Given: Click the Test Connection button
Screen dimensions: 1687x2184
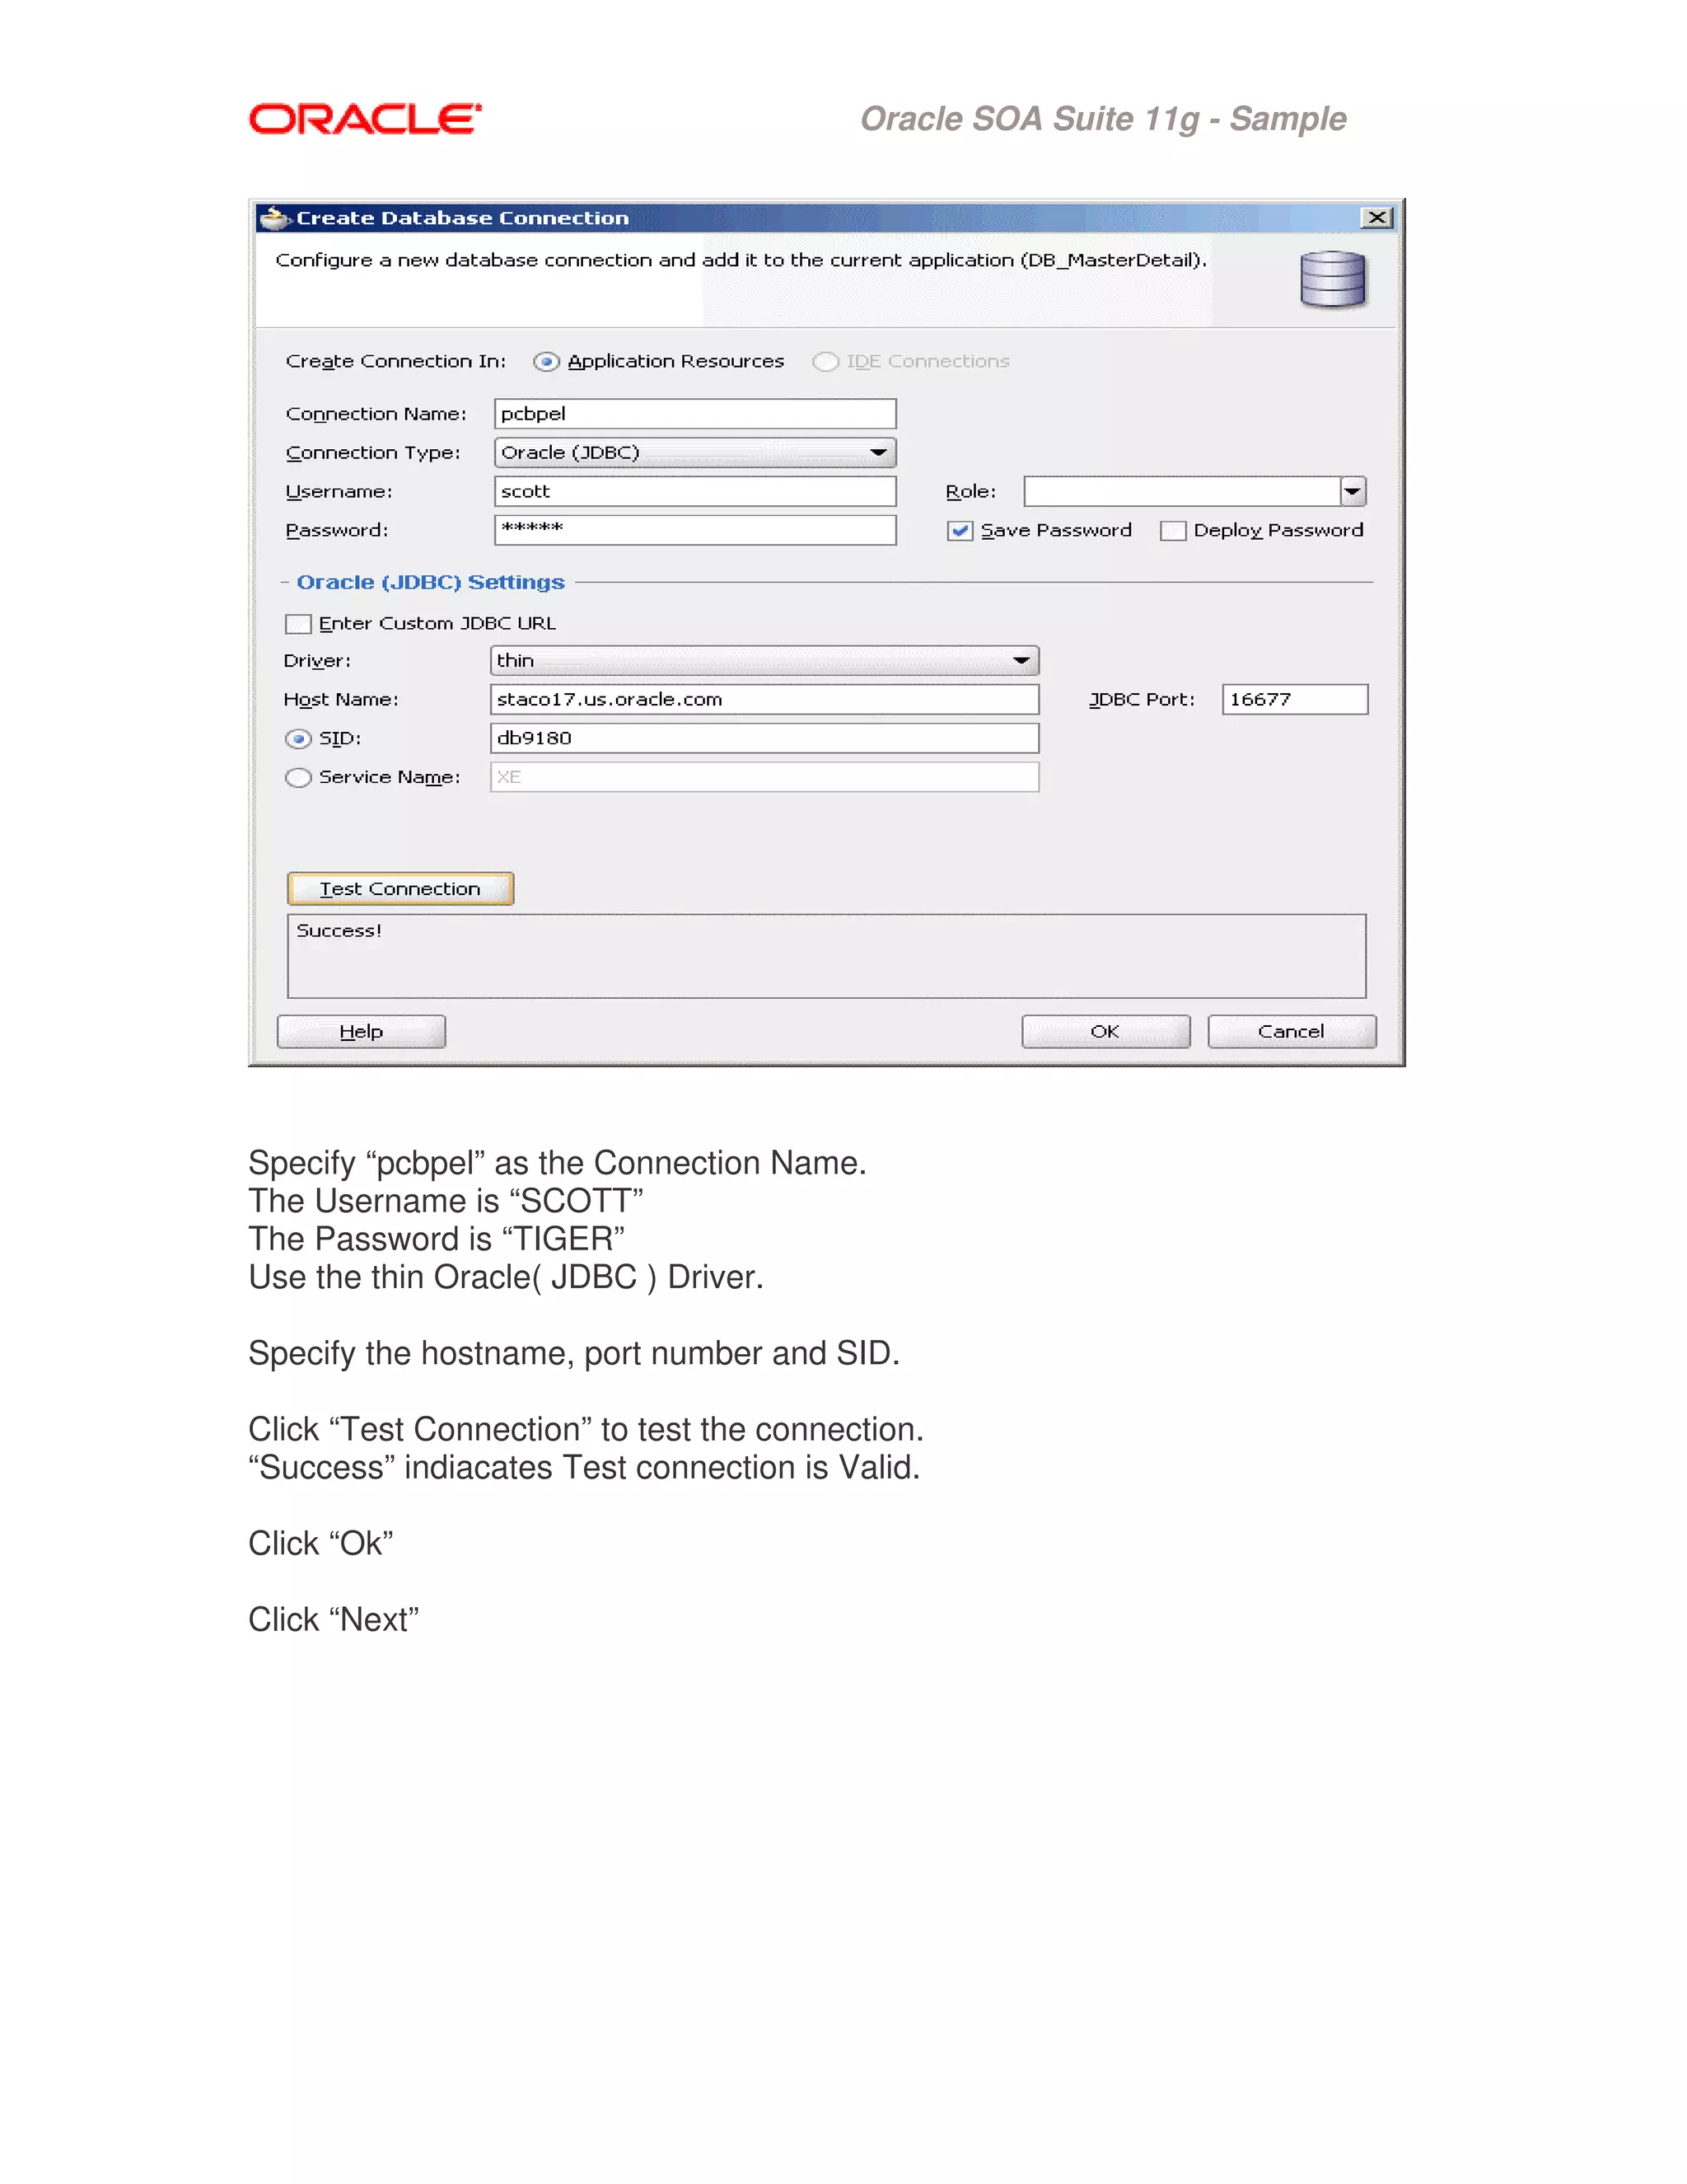Looking at the screenshot, I should pyautogui.click(x=400, y=888).
